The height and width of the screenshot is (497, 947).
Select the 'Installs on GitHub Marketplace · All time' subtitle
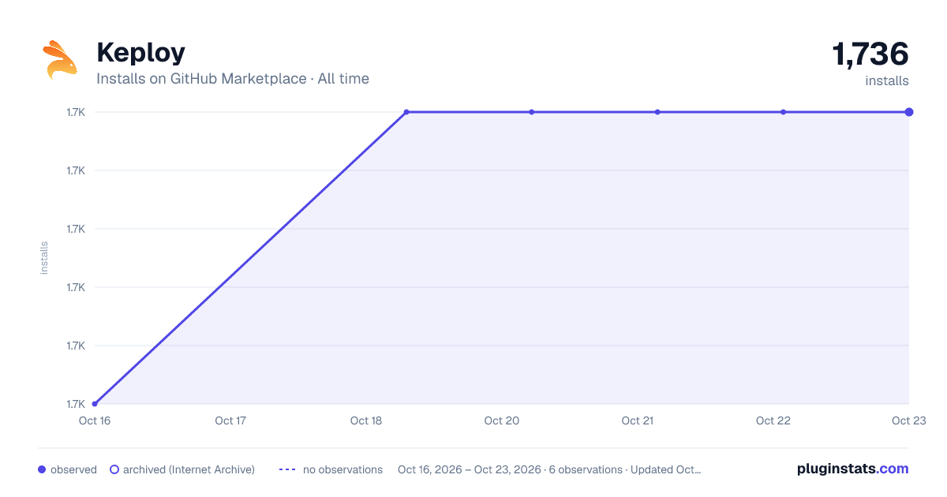pos(233,79)
